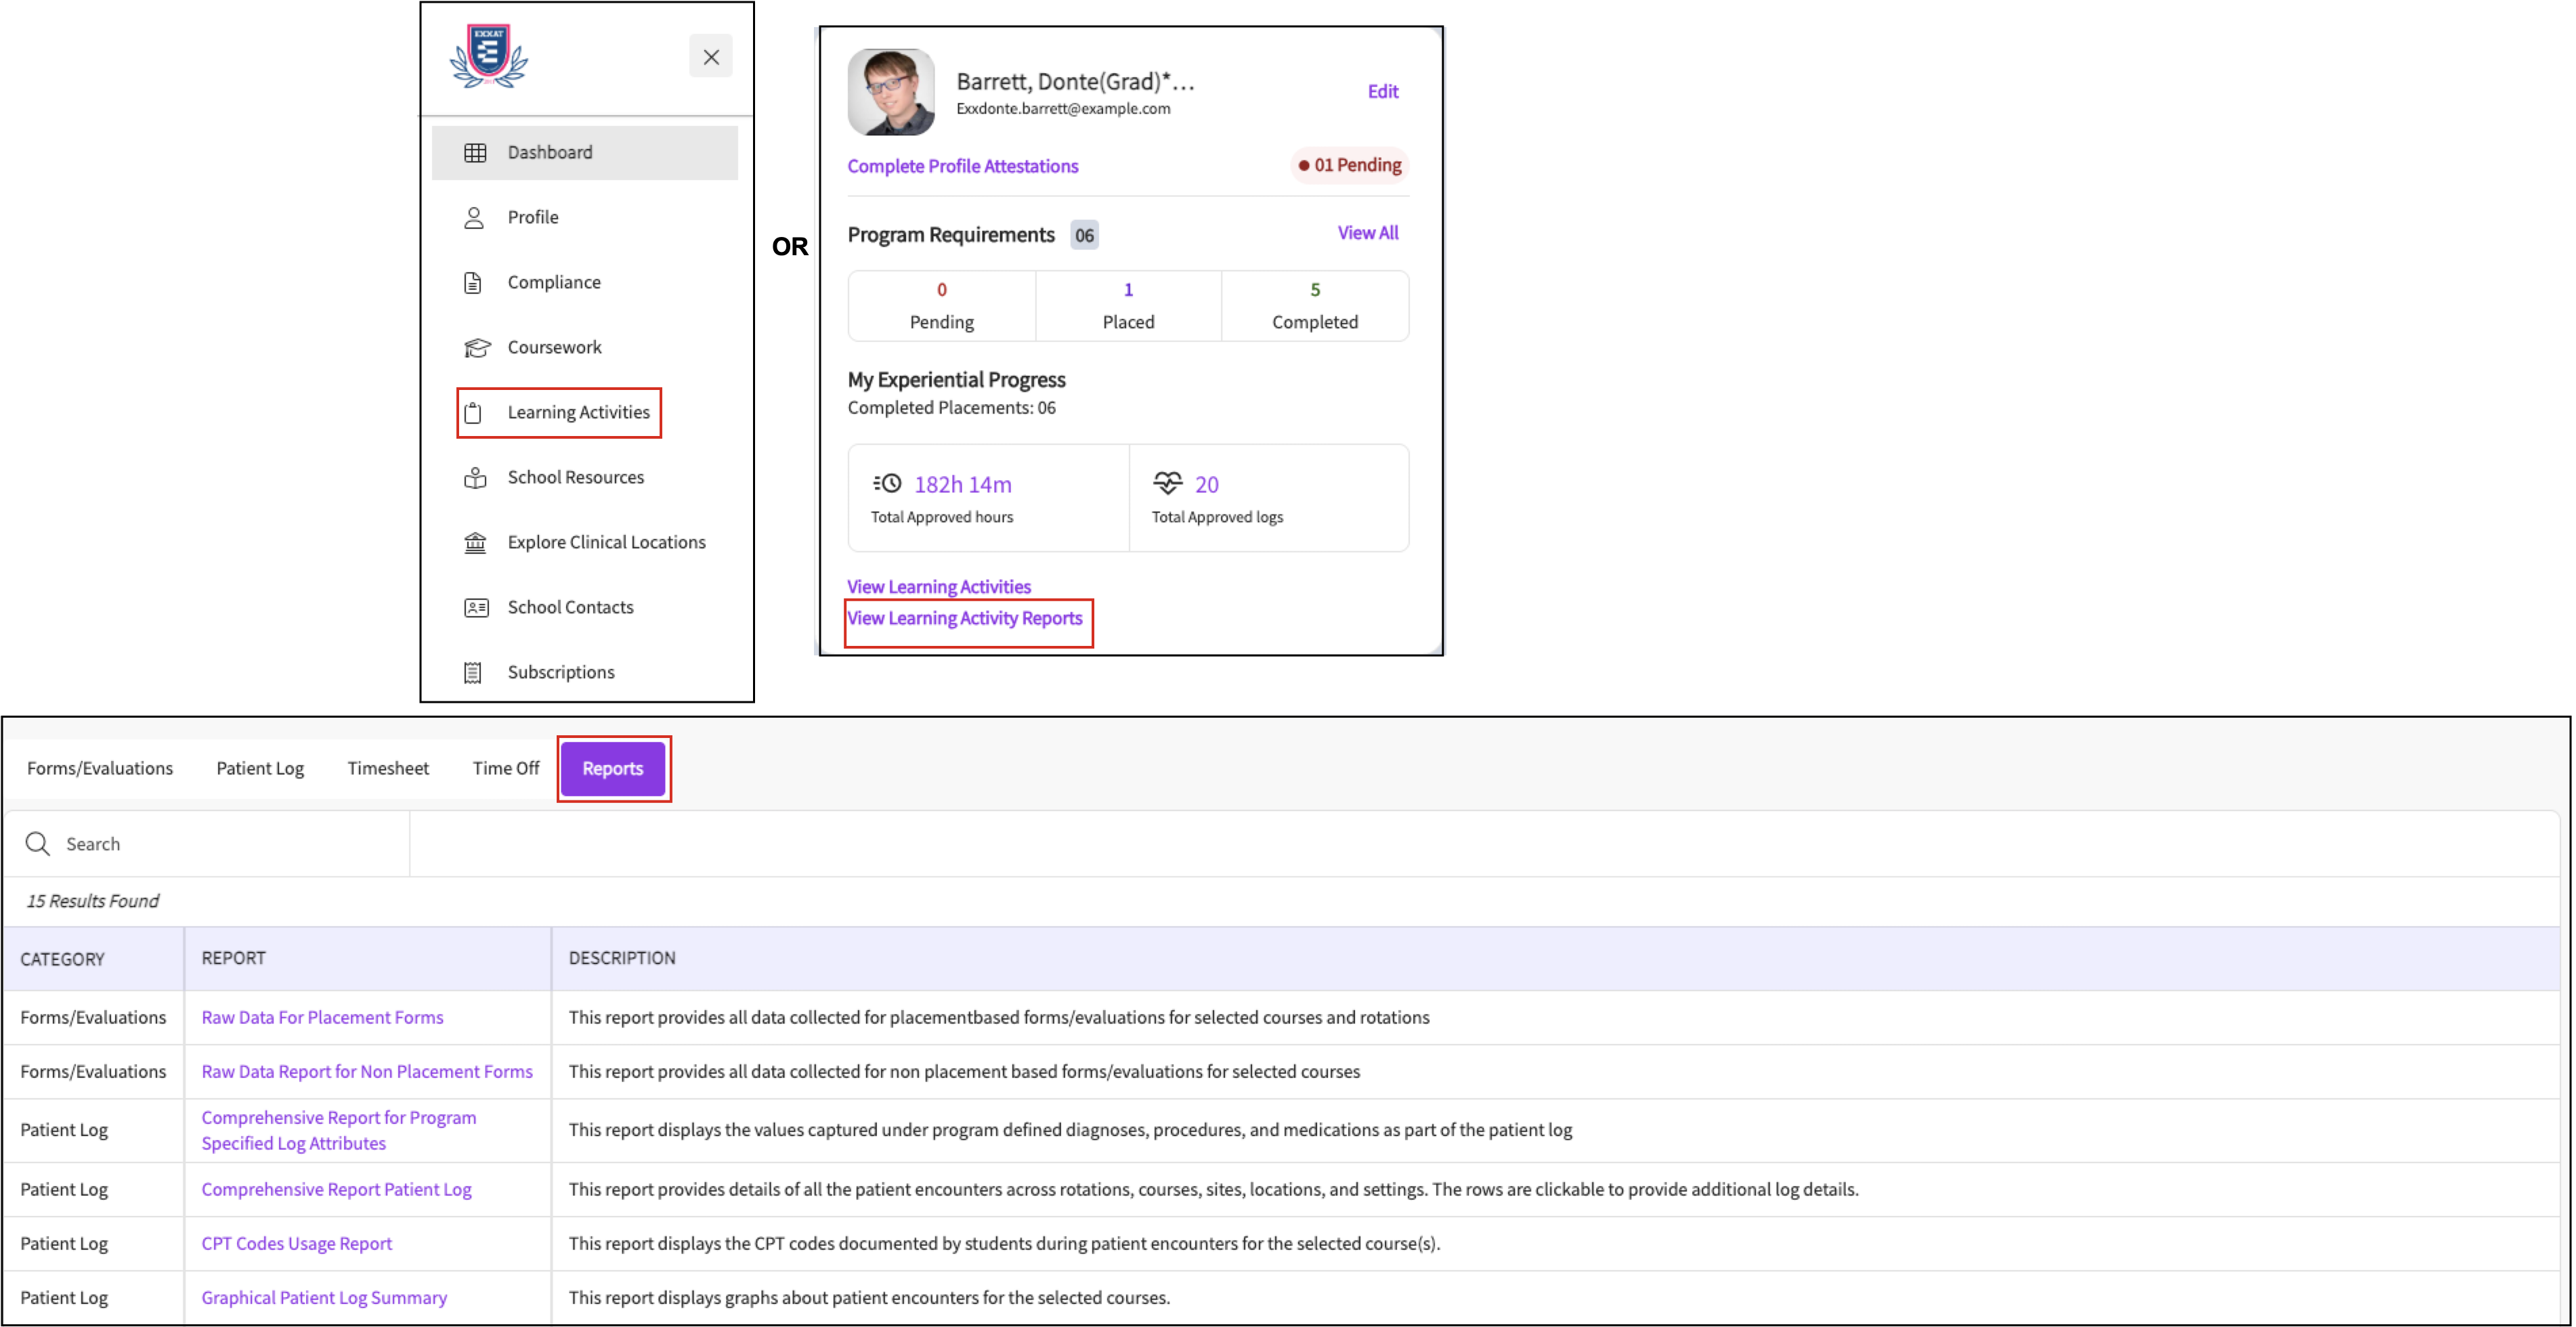
Task: Click the School Contacts card icon
Action: [x=476, y=607]
